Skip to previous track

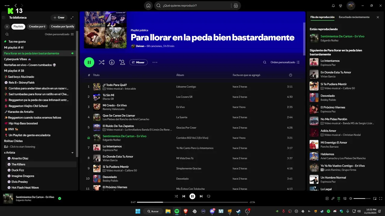[x=183, y=196]
